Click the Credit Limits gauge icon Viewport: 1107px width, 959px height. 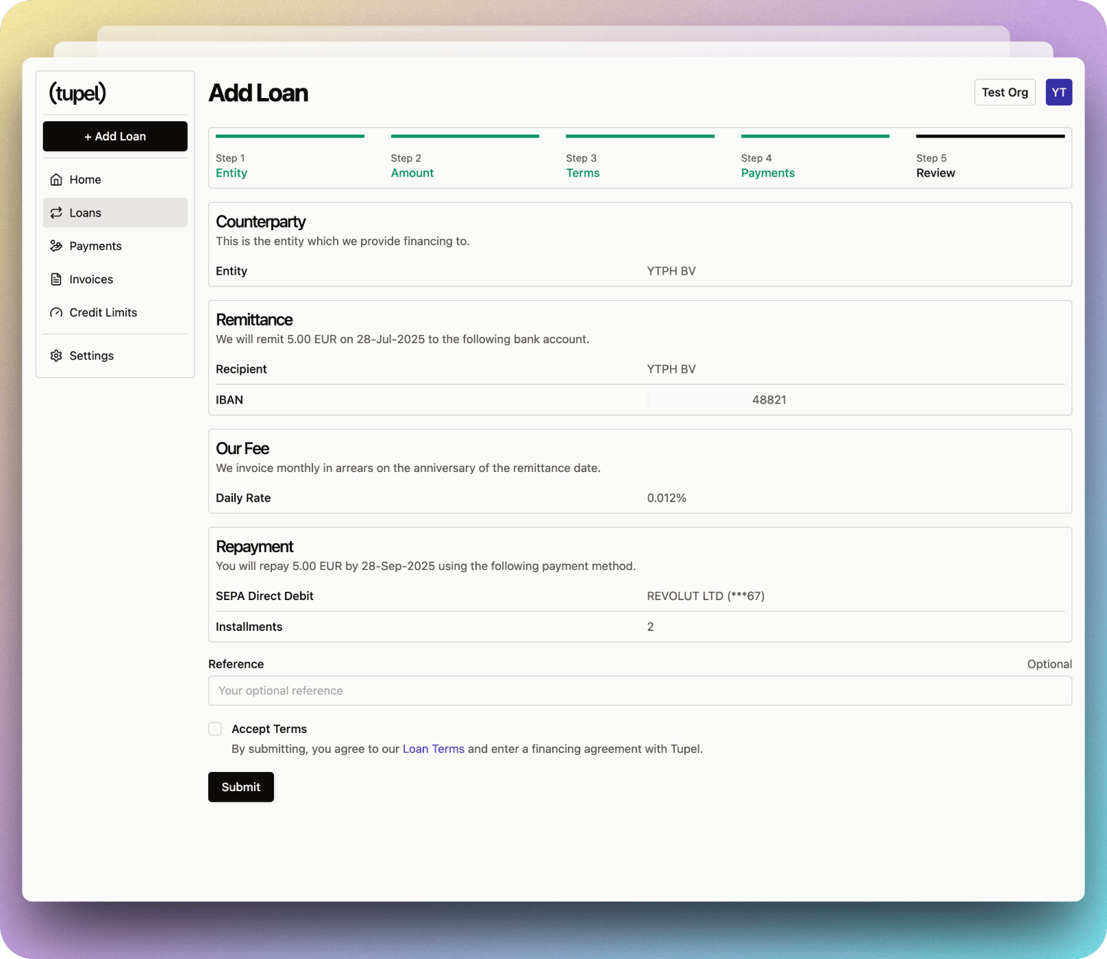pyautogui.click(x=56, y=312)
